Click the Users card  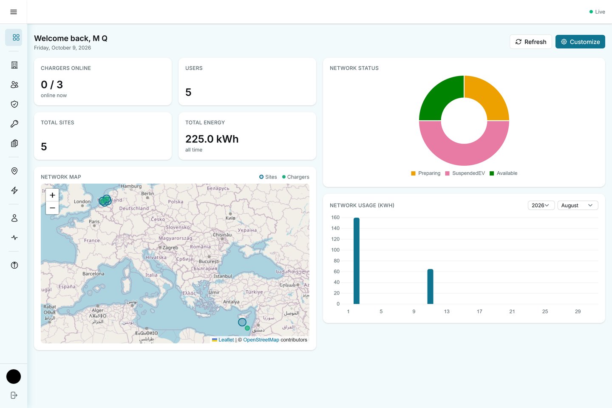[x=247, y=82]
